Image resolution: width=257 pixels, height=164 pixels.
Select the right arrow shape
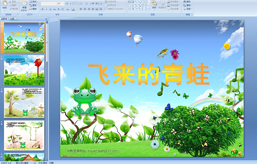[x=143, y=5]
